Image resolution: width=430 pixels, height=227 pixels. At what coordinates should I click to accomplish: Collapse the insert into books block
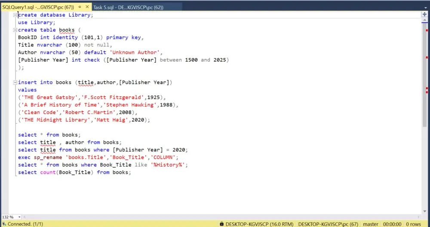[x=15, y=83]
